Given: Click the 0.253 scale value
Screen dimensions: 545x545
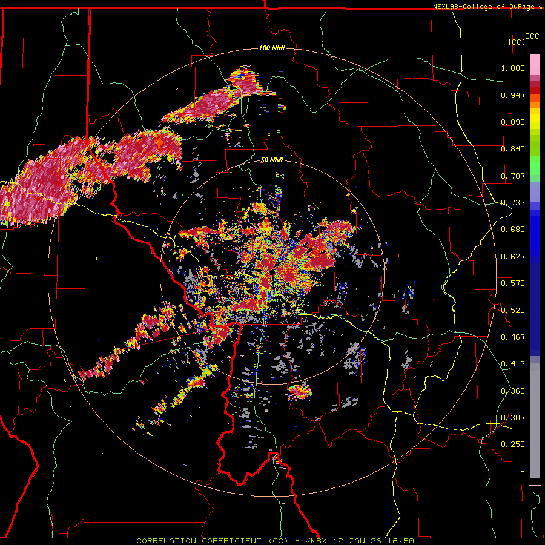Looking at the screenshot, I should pos(513,444).
